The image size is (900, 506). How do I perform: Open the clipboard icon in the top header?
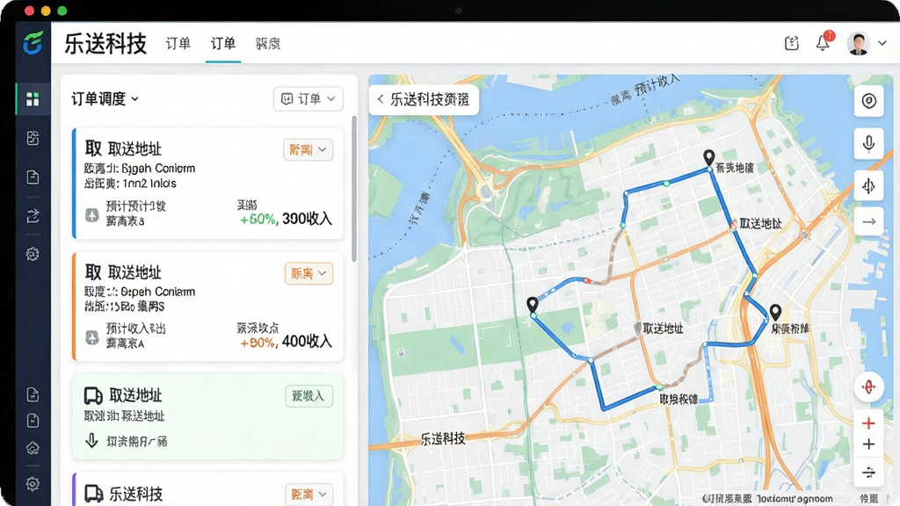(792, 43)
